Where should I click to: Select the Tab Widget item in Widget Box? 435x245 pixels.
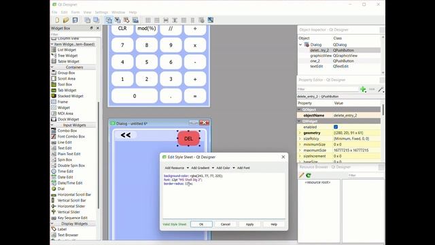pos(67,91)
